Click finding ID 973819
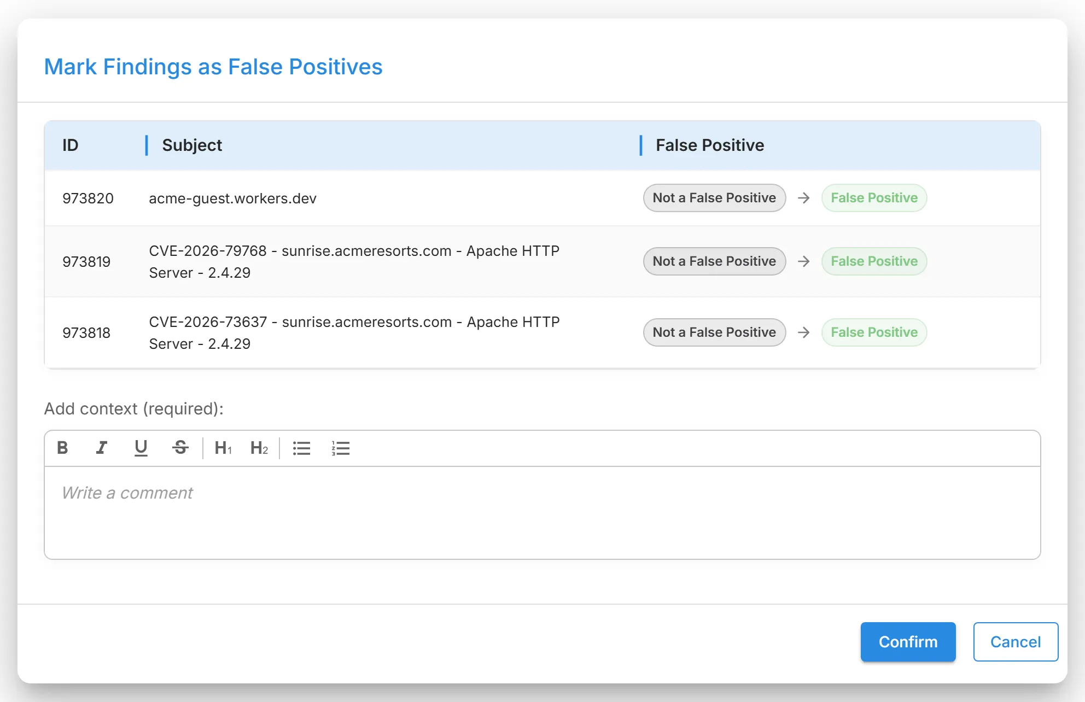The height and width of the screenshot is (702, 1085). pos(86,262)
